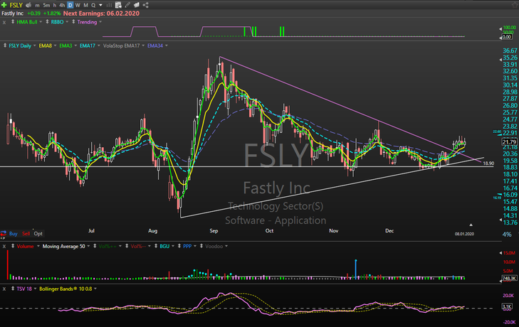519x327 pixels.
Task: Click the move handle beside RBBO
Action: (x=47, y=22)
